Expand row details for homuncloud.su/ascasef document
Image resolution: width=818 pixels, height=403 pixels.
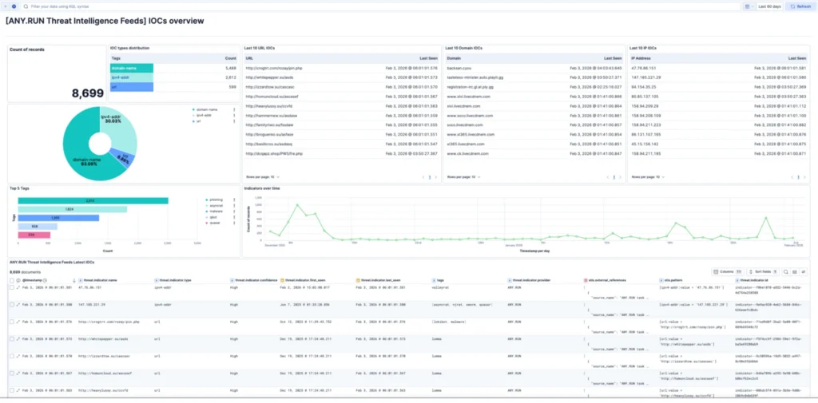pyautogui.click(x=18, y=373)
